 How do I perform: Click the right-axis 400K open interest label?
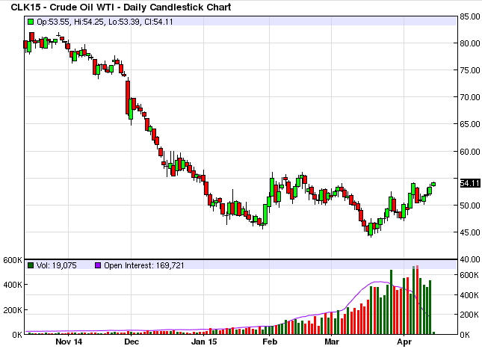coord(469,295)
